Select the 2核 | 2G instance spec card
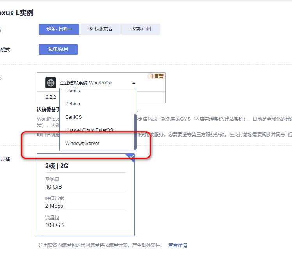The width and height of the screenshot is (292, 253). tap(86, 195)
